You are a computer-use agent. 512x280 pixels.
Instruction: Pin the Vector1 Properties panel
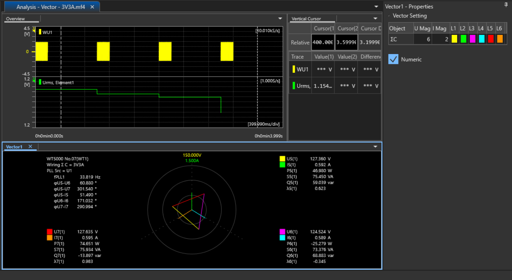tap(506, 6)
